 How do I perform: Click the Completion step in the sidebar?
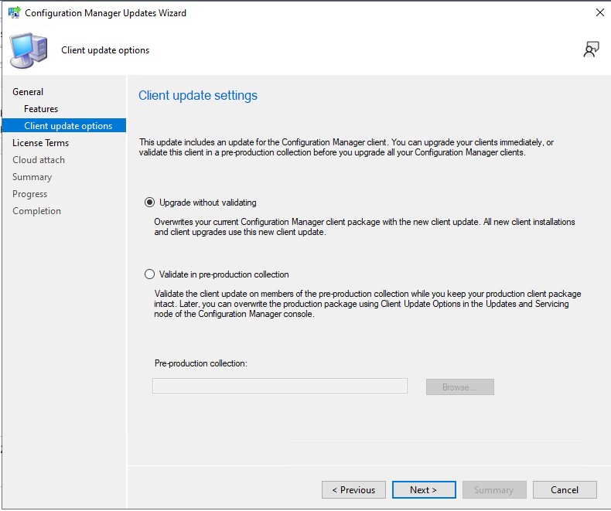pyautogui.click(x=36, y=211)
